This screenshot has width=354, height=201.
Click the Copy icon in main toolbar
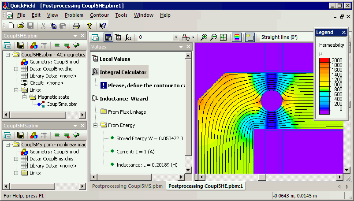tap(53, 26)
